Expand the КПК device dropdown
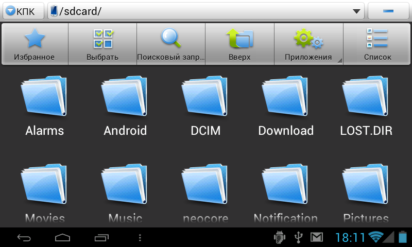This screenshot has width=412, height=247. coord(23,11)
